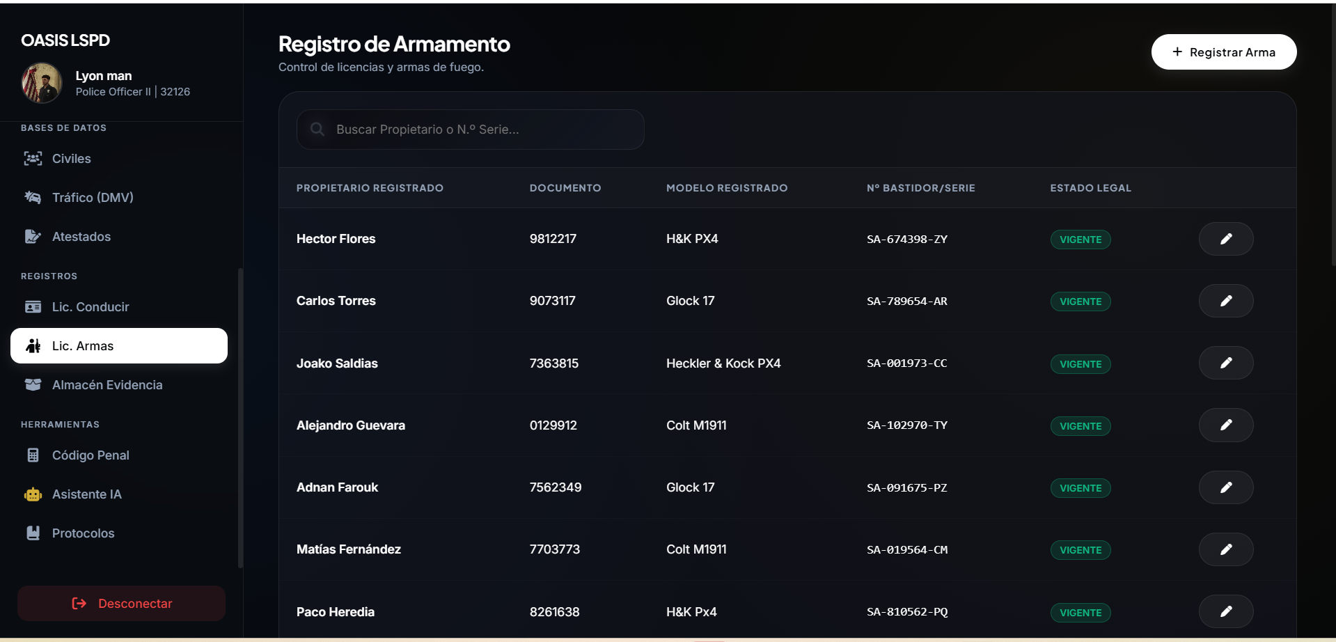Click the PROPIETARIO REGISTRADO column header
Viewport: 1336px width, 642px height.
[370, 188]
